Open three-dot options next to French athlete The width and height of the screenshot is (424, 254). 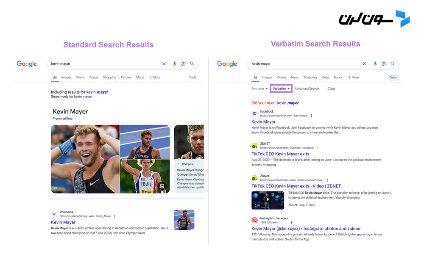[76, 118]
